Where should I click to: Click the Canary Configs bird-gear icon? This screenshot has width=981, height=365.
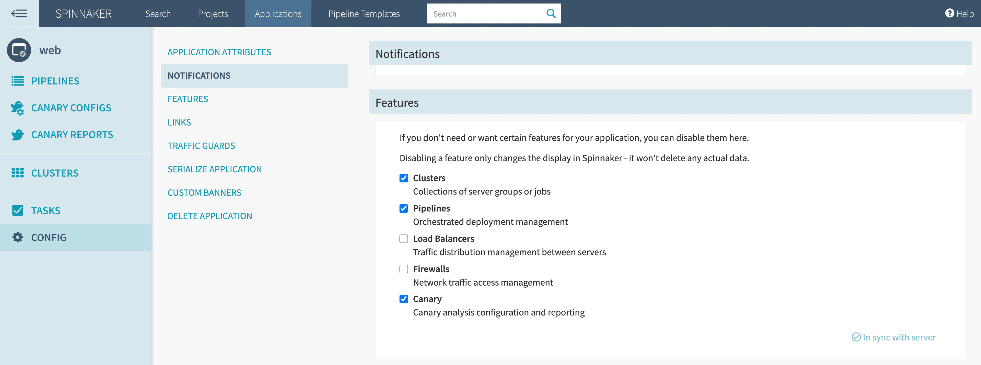point(18,108)
